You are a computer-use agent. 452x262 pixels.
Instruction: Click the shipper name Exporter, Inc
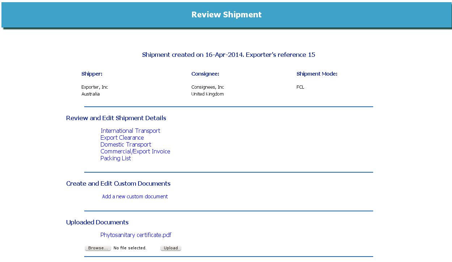95,87
